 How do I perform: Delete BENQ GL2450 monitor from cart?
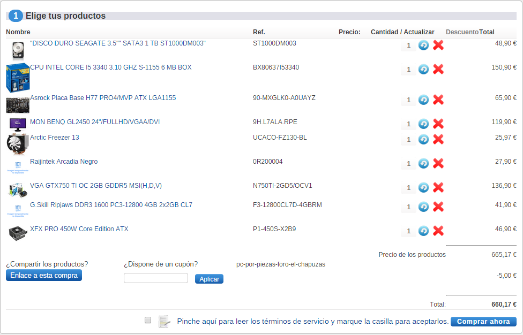[438, 124]
